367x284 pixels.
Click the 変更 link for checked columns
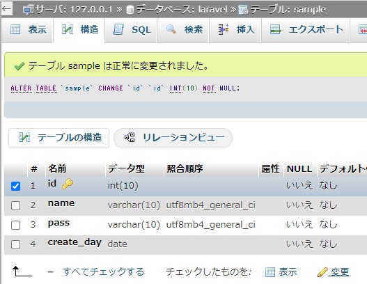340,272
